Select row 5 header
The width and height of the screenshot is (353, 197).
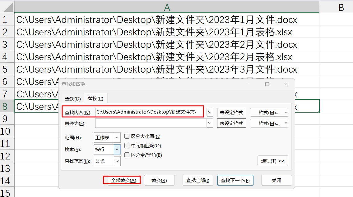click(7, 69)
